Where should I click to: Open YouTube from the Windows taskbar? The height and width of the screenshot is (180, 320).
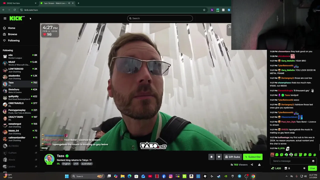point(150,176)
